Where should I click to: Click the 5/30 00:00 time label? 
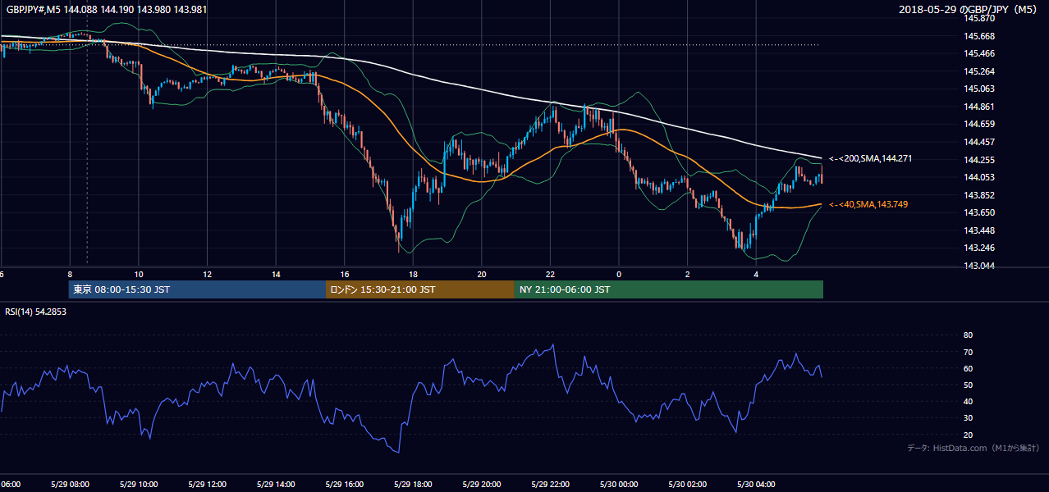point(619,484)
